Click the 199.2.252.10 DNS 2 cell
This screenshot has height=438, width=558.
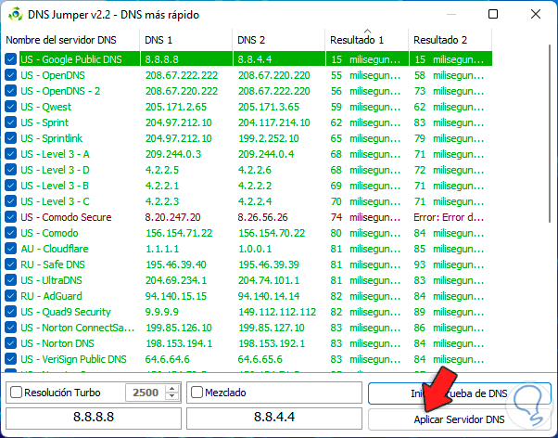[x=269, y=138]
